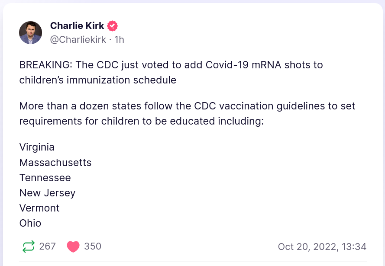Select Tennessee in the states list
This screenshot has width=385, height=266.
(x=45, y=178)
